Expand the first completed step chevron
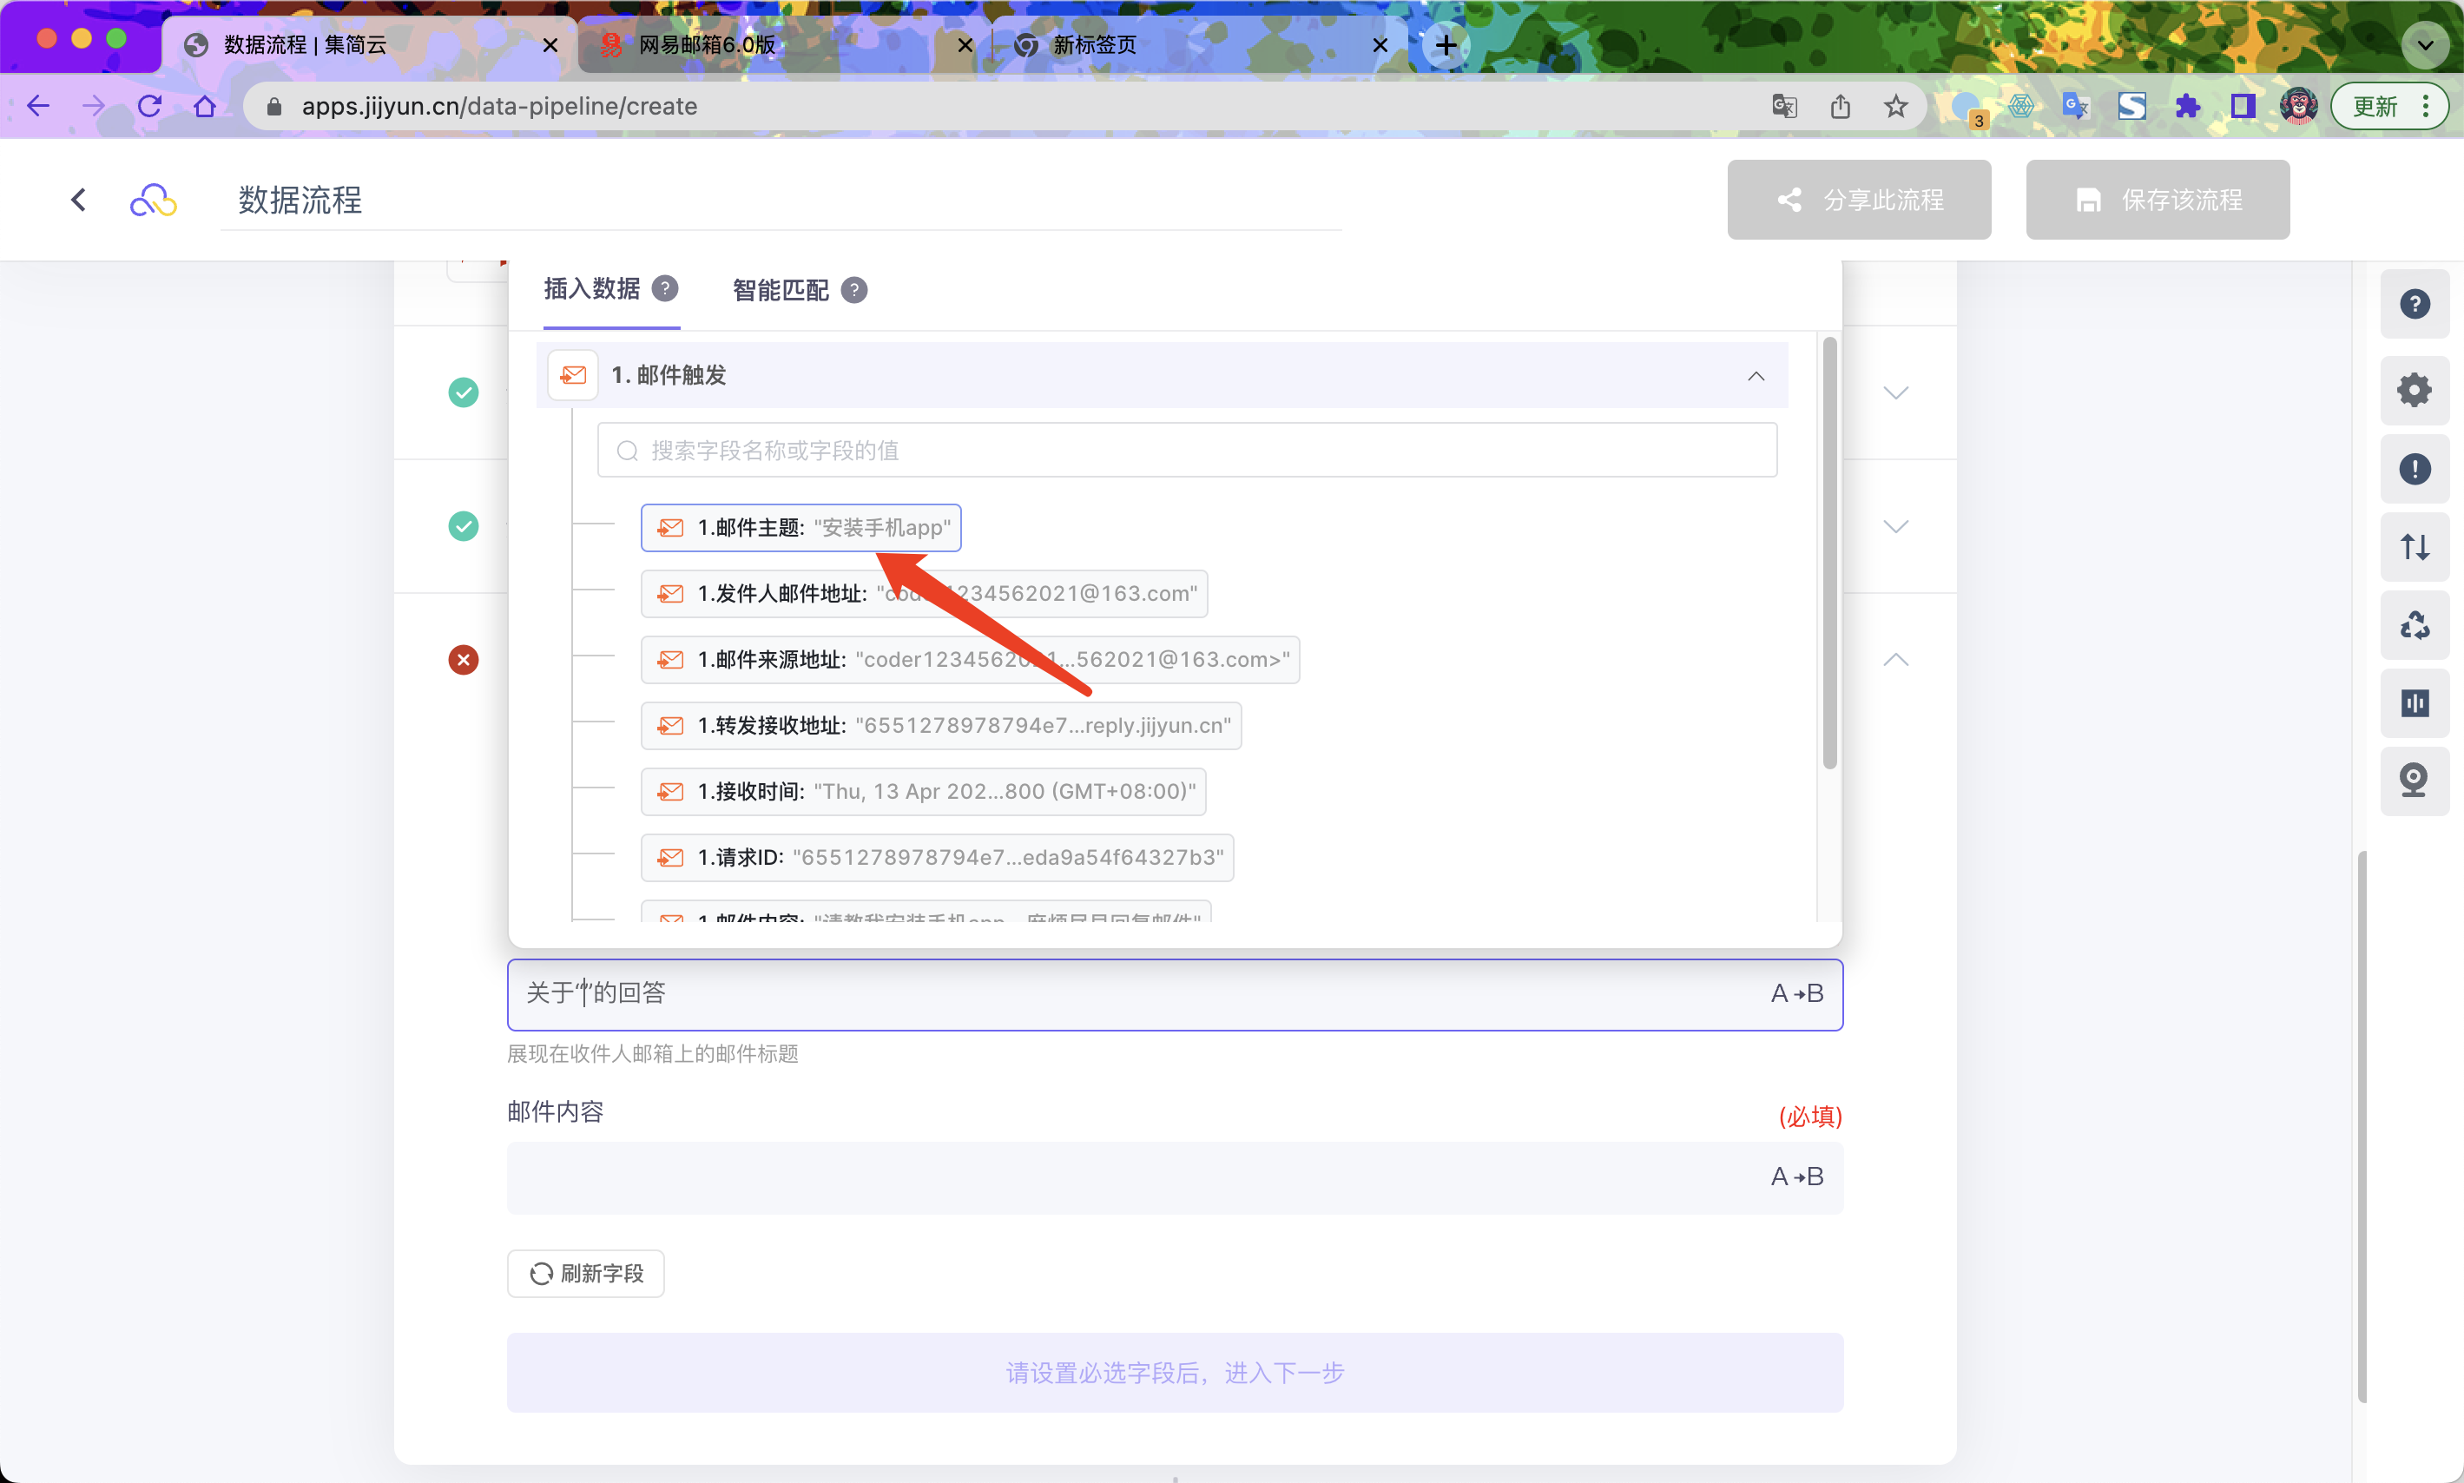2464x1483 pixels. click(1895, 392)
